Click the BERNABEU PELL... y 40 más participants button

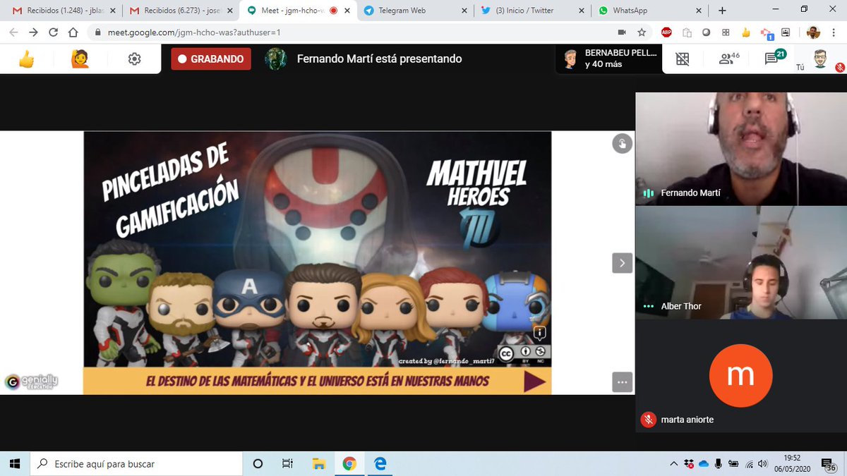(x=610, y=59)
